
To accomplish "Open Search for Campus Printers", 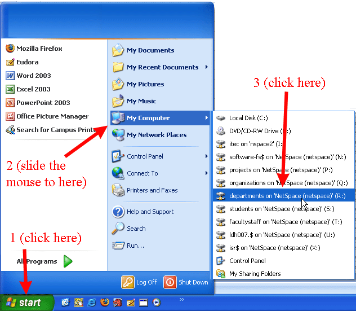I will coord(51,130).
